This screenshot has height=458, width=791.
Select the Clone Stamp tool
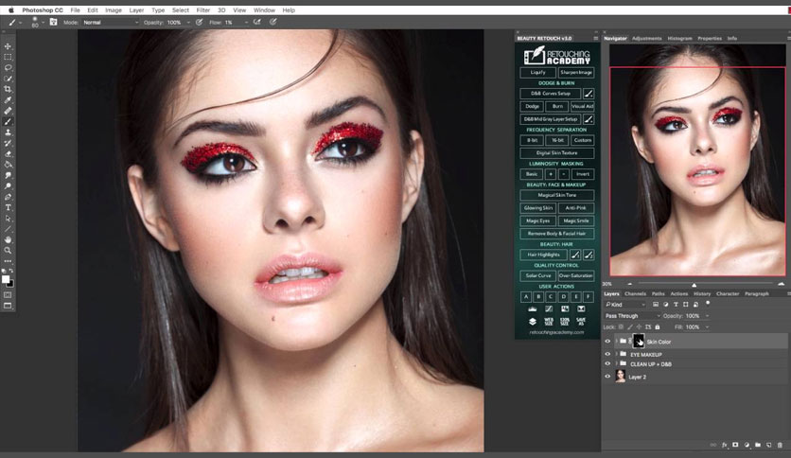click(9, 132)
